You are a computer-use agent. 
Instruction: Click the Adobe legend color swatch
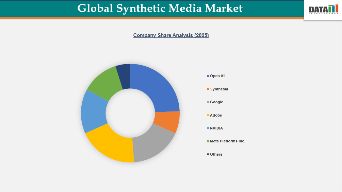click(x=208, y=115)
